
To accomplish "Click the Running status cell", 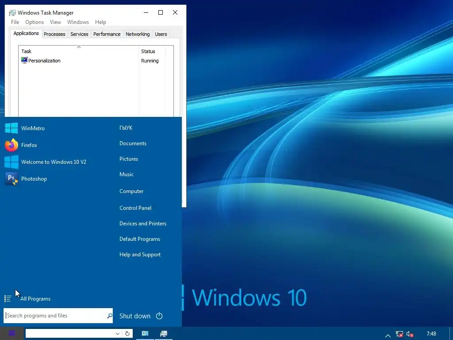I will 150,61.
